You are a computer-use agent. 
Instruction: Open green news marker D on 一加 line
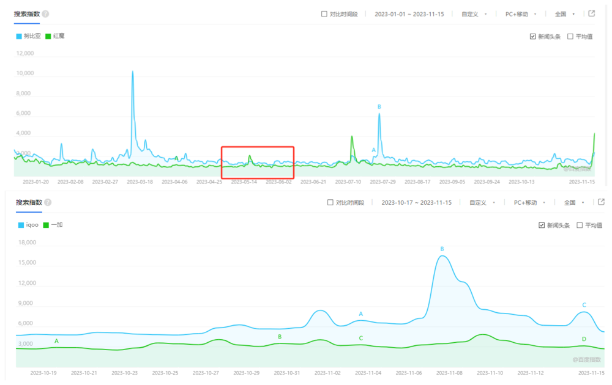[x=584, y=339]
